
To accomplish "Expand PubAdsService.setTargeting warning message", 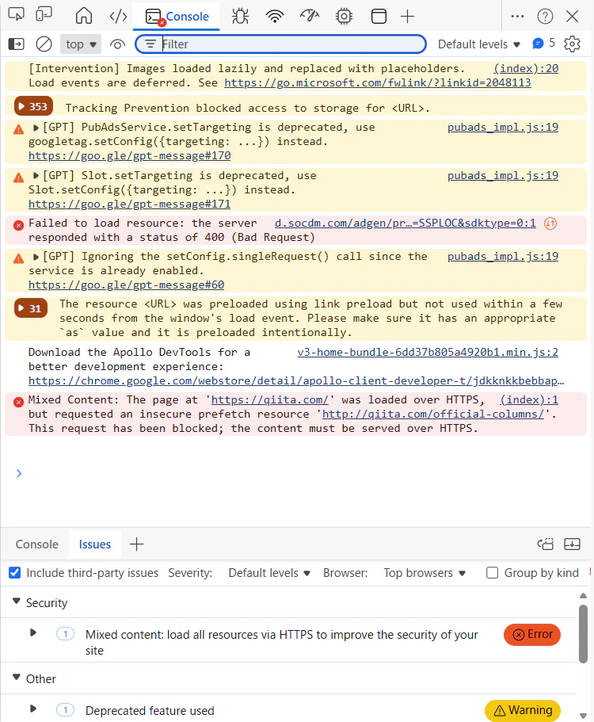I will coord(36,128).
